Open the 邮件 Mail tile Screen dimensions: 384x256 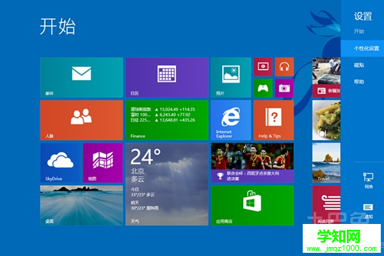pos(81,77)
